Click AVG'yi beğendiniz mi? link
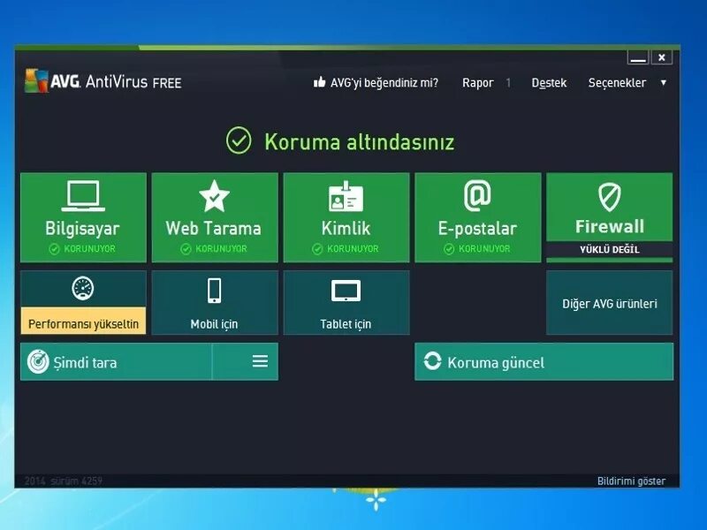This screenshot has width=707, height=530. tap(384, 83)
